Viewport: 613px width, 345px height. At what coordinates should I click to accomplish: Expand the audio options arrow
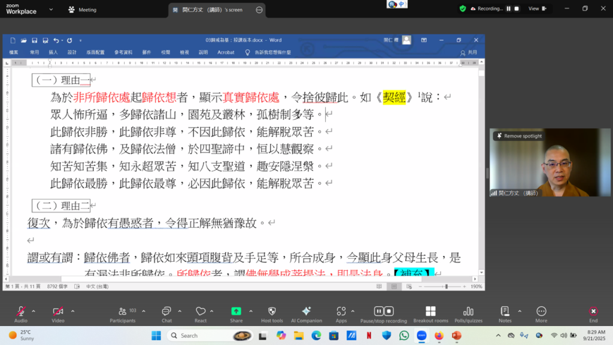[x=34, y=311]
